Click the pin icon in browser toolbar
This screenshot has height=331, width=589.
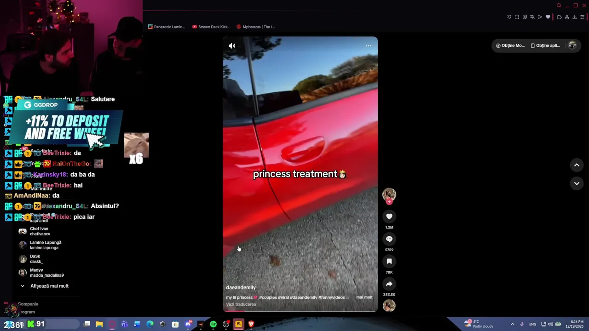coord(509,17)
